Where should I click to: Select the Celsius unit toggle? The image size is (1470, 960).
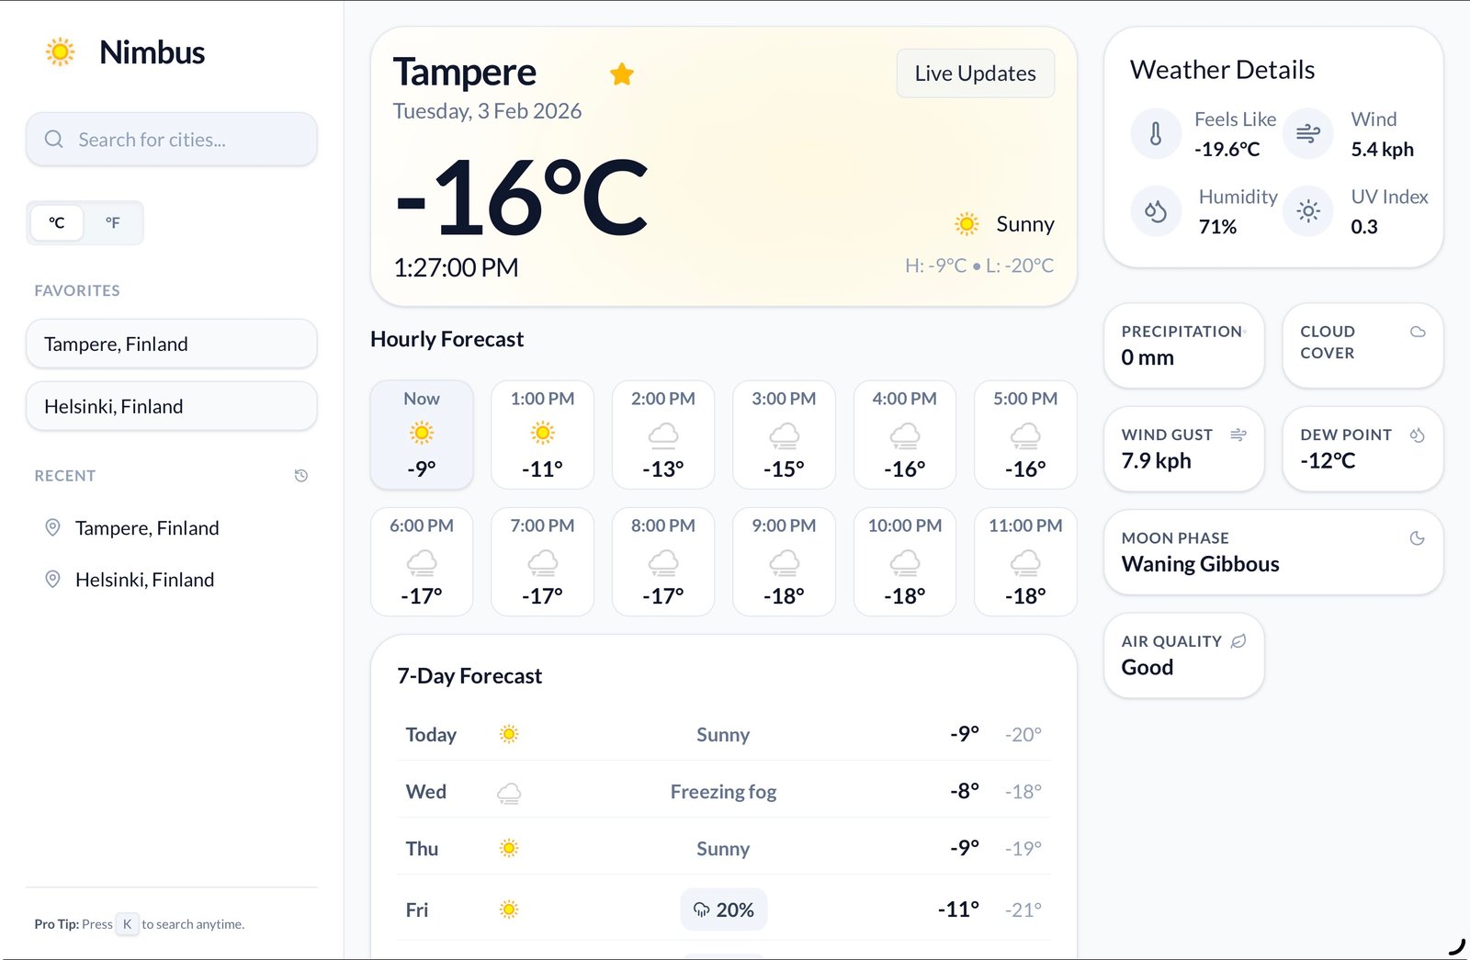[x=56, y=222]
